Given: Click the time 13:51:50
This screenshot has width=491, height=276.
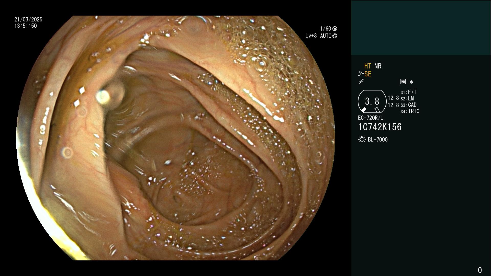Looking at the screenshot, I should (26, 26).
